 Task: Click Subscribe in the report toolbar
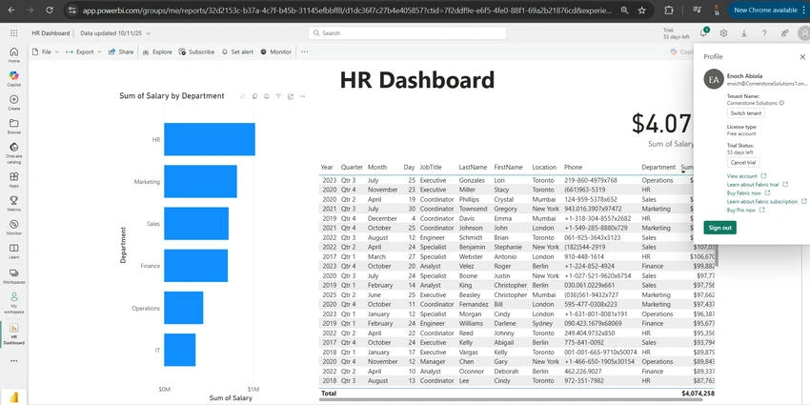click(196, 51)
